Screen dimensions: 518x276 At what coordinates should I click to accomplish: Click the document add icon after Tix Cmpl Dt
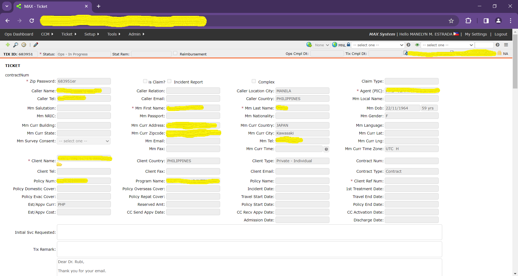coord(405,53)
